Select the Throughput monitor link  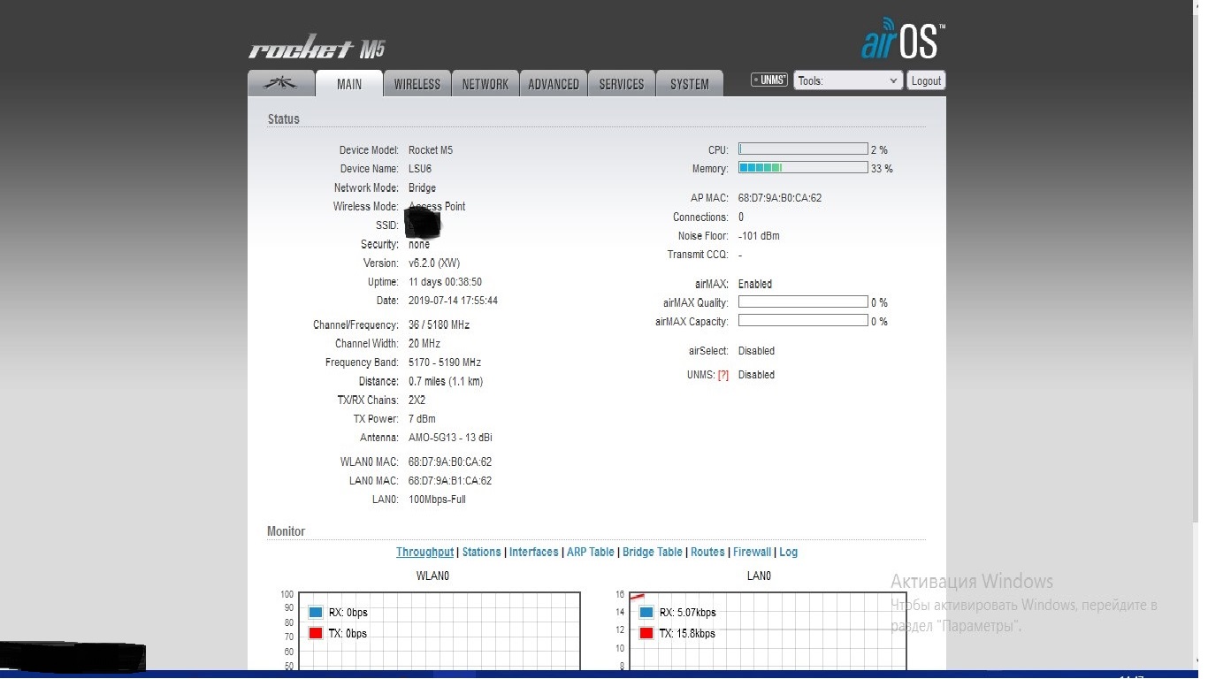coord(424,552)
